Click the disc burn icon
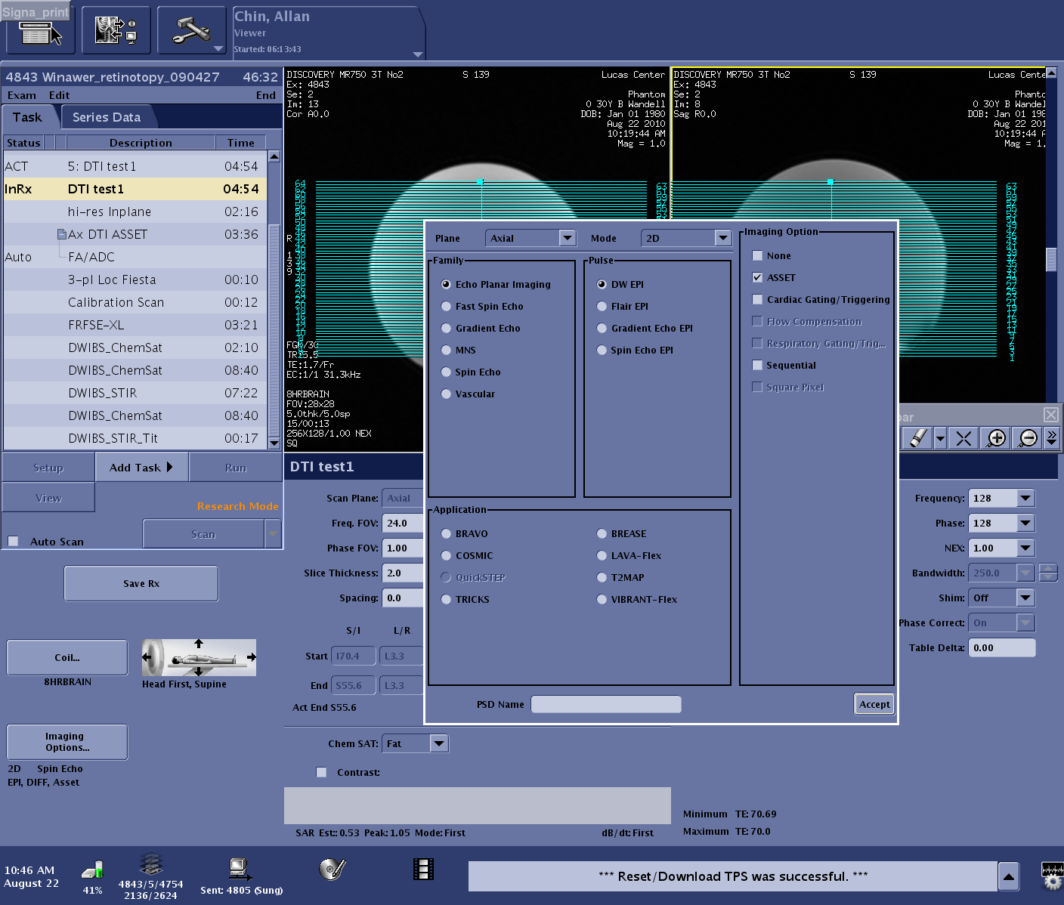This screenshot has width=1064, height=905. click(x=332, y=869)
